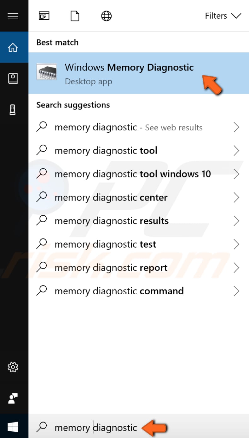Select the Apps search filter icon
The height and width of the screenshot is (438, 249).
point(44,16)
